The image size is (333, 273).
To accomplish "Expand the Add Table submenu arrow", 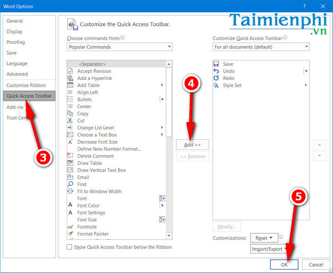I will (x=162, y=85).
